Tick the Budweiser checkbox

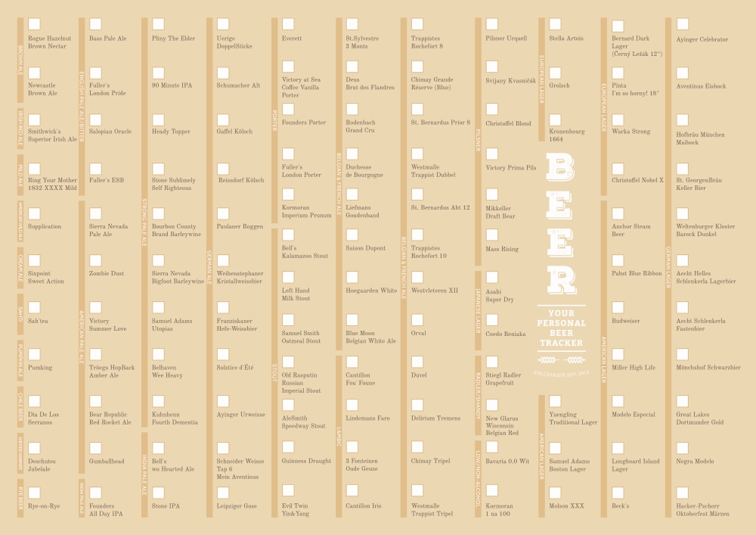618,307
